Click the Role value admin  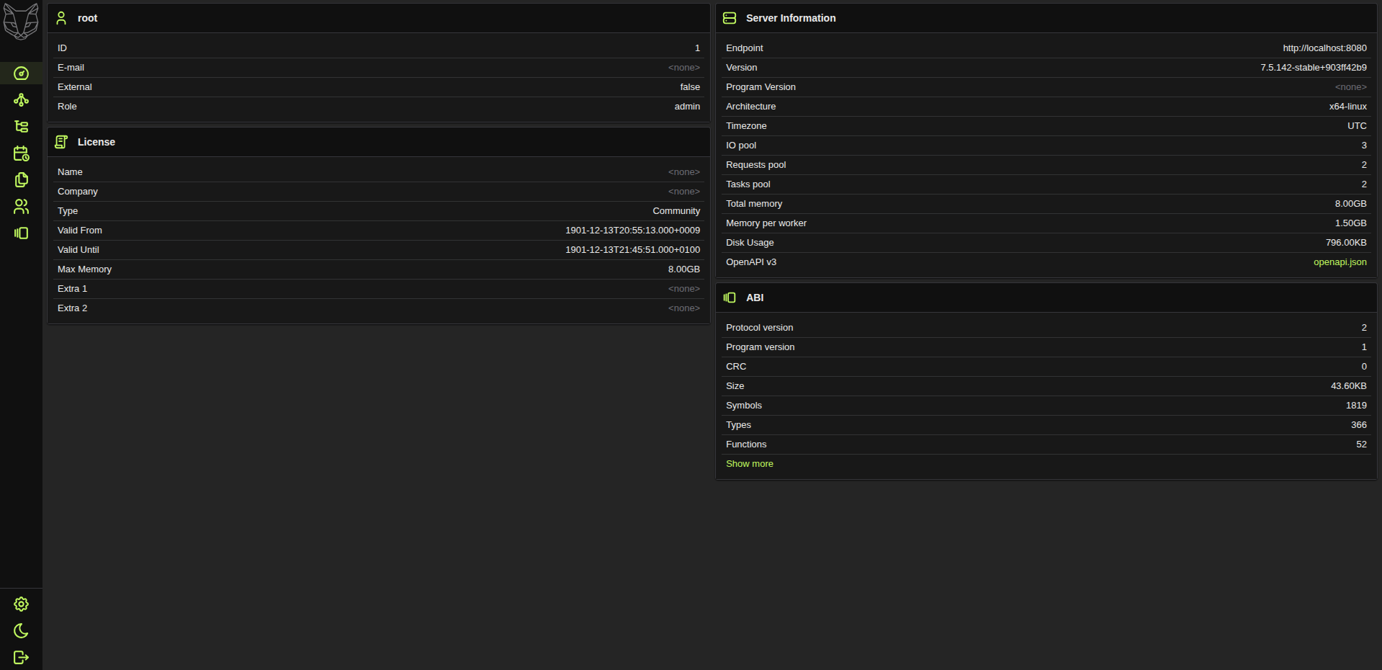687,107
